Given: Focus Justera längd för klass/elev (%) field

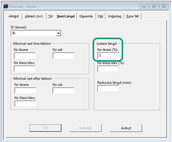Looking at the screenshot, I should click(108, 69).
